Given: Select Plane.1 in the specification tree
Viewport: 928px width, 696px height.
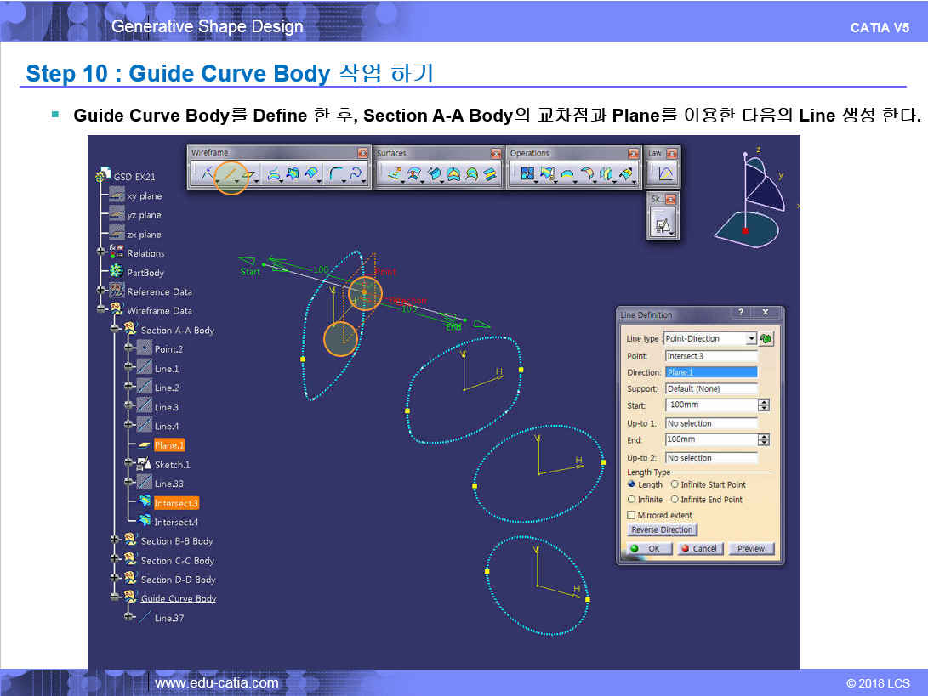Looking at the screenshot, I should [x=168, y=445].
